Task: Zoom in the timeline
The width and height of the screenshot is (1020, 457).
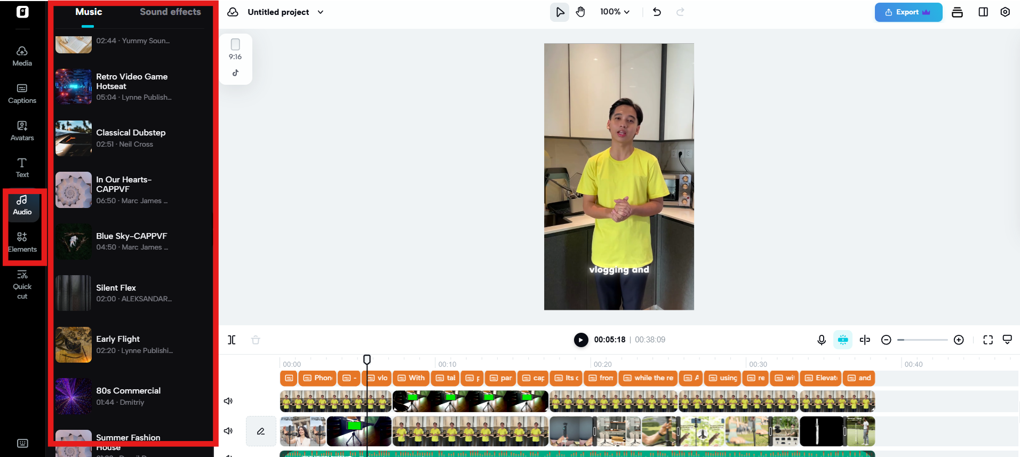Action: click(959, 340)
